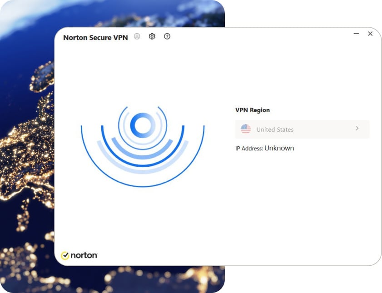Screen dimensions: 382x293
Task: Click the chevron in the region row
Action: tap(357, 128)
